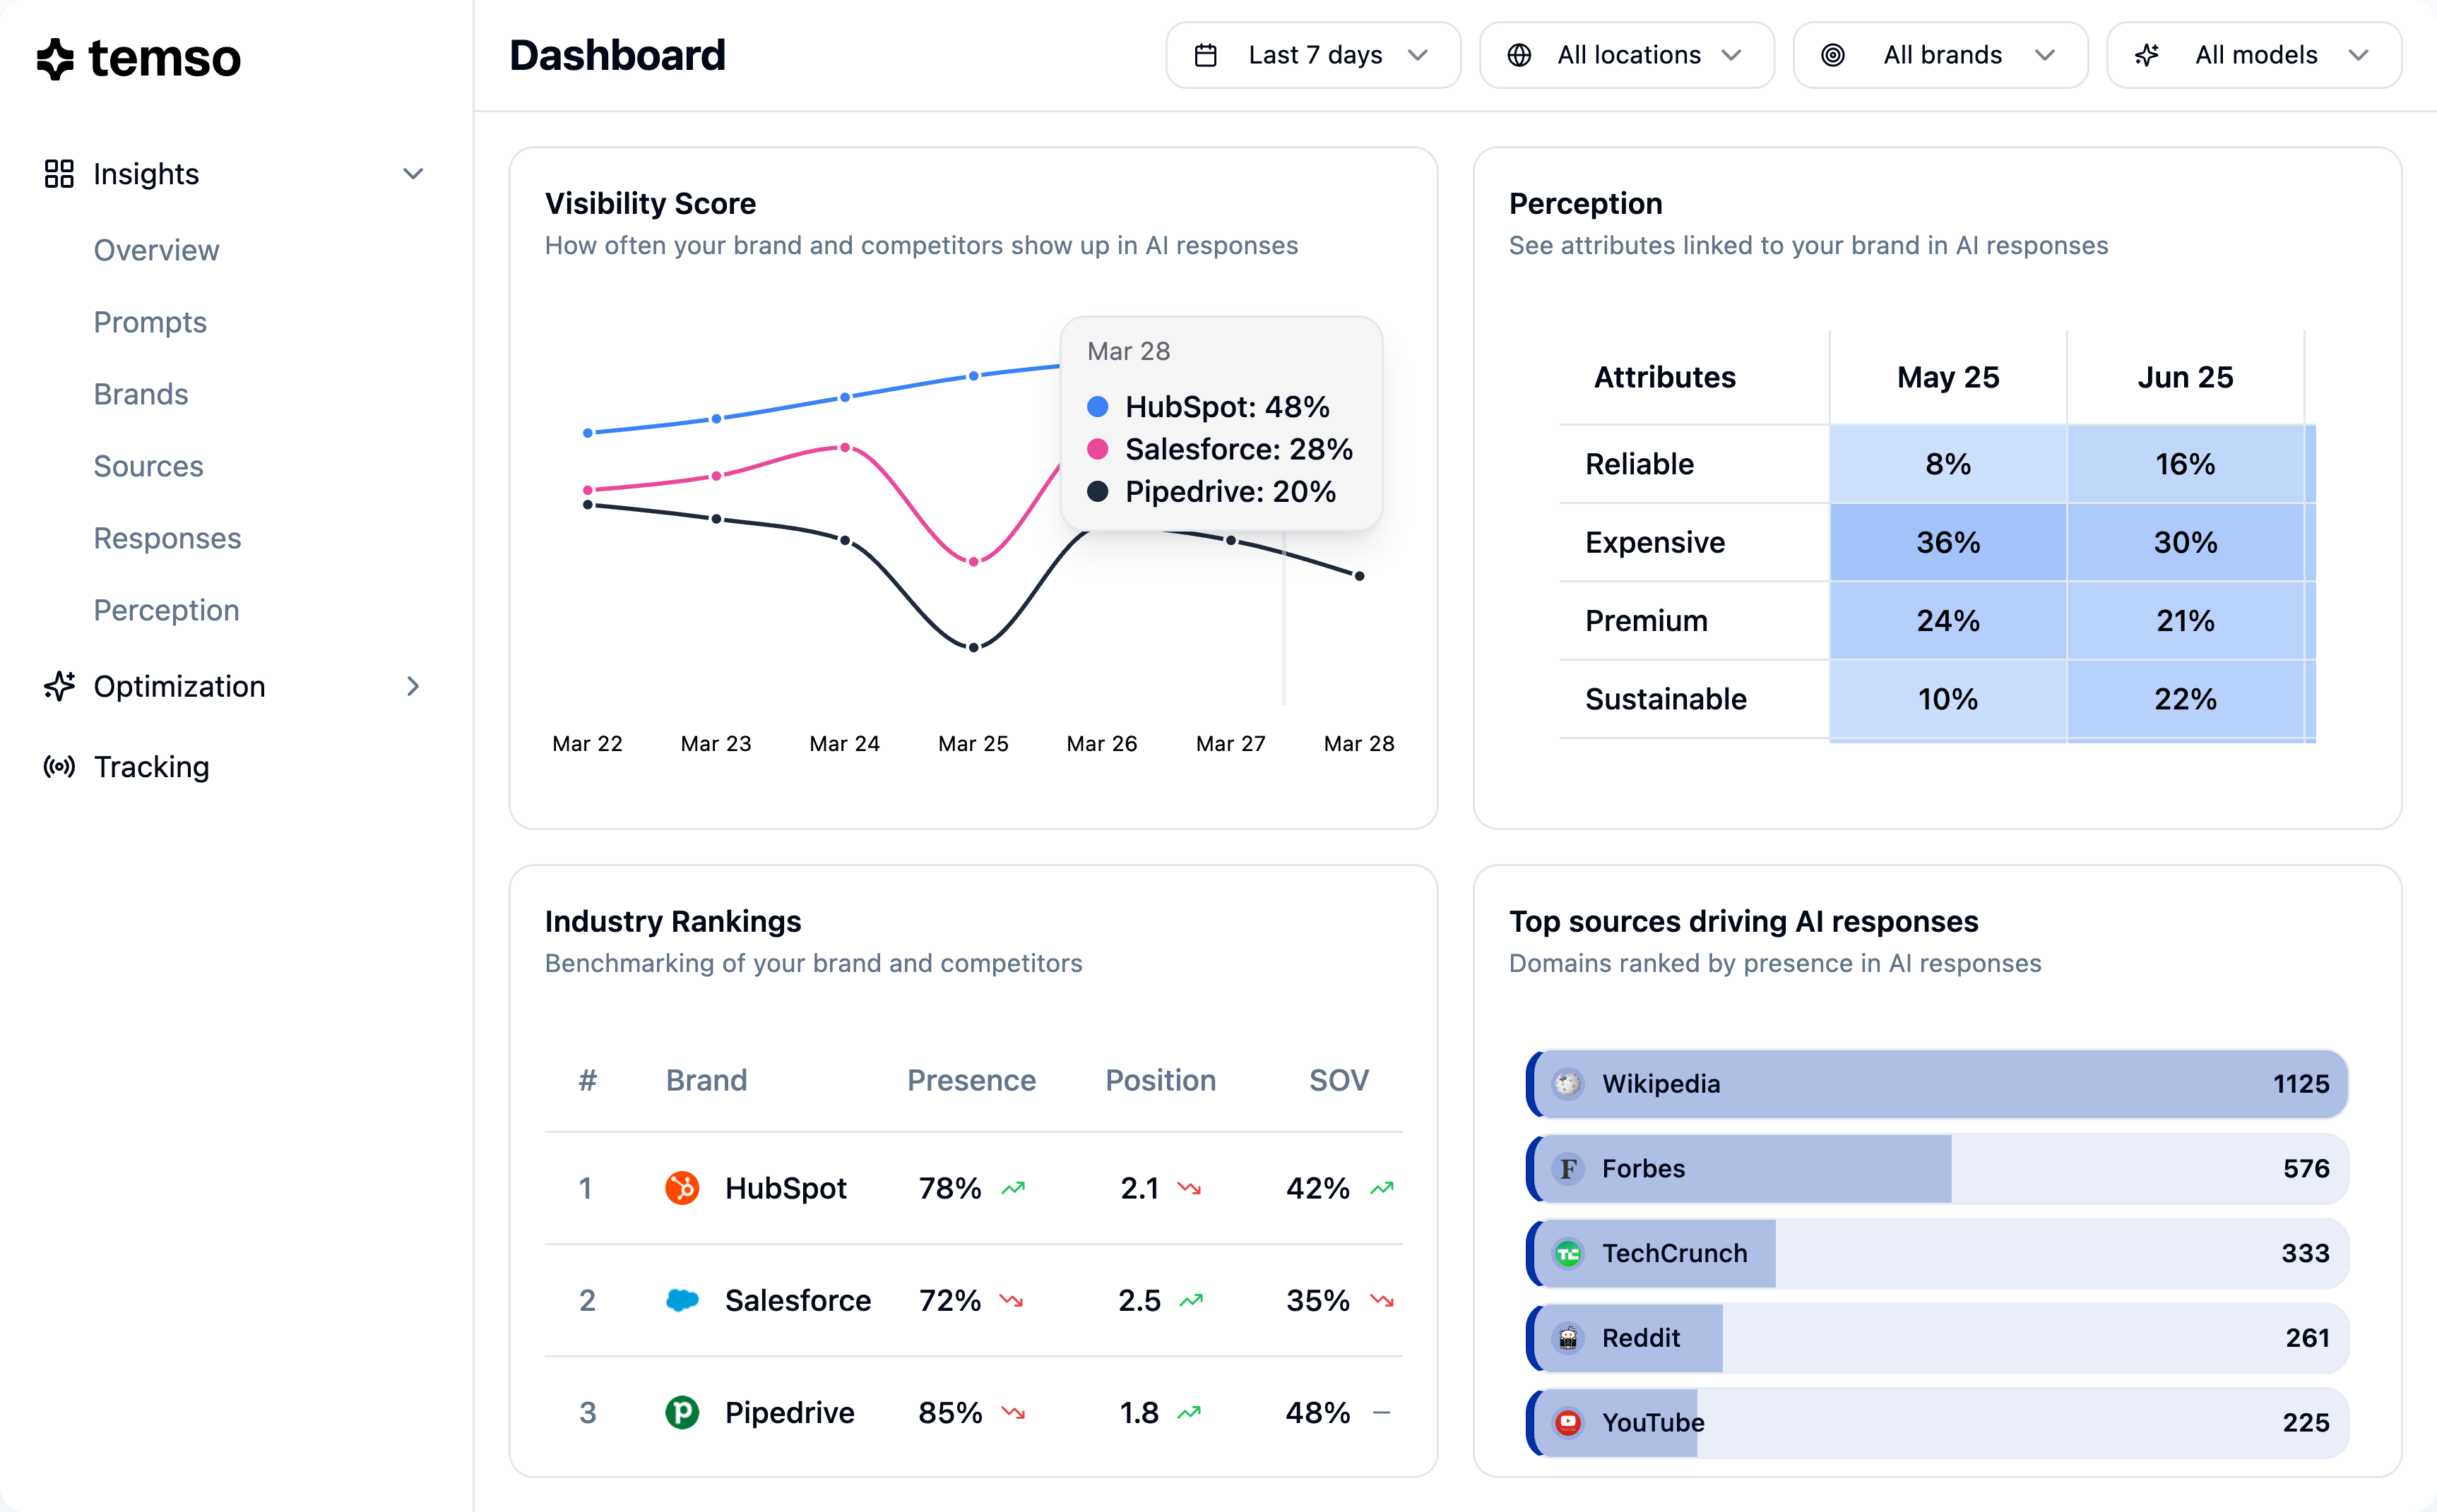Viewport: 2437px width, 1512px height.
Task: Click the temso logo icon
Action: pyautogui.click(x=55, y=58)
